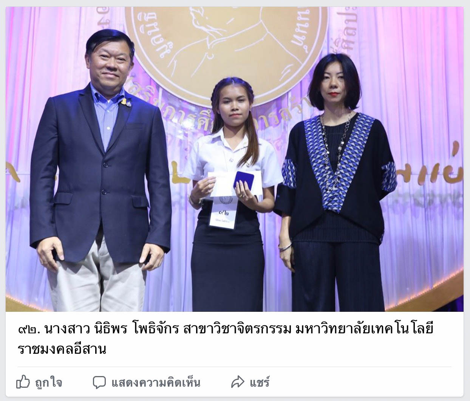This screenshot has width=470, height=401.
Task: Open the award ceremony photo
Action: 235,159
